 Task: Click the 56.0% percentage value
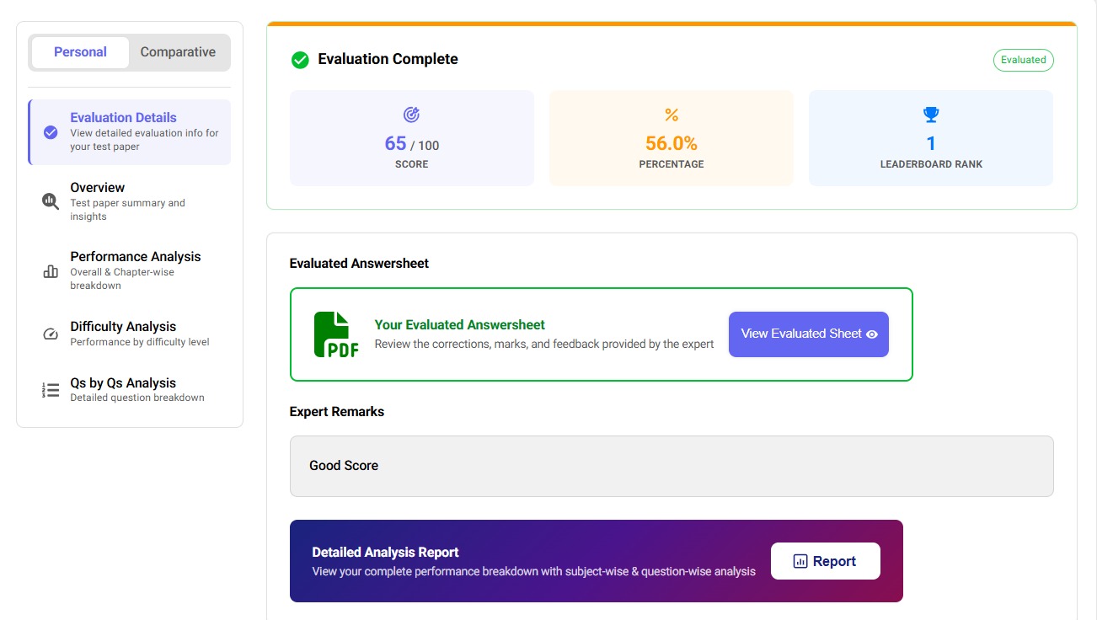click(x=672, y=143)
